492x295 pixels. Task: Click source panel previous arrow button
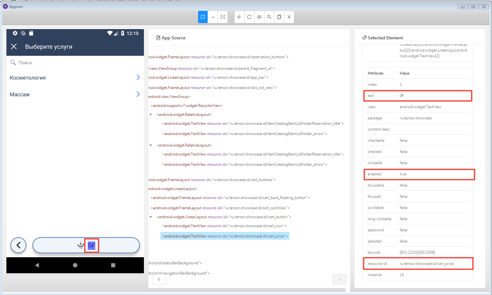pos(159,279)
